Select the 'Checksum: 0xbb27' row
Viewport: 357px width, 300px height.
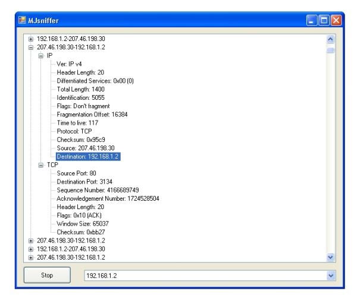click(x=81, y=232)
